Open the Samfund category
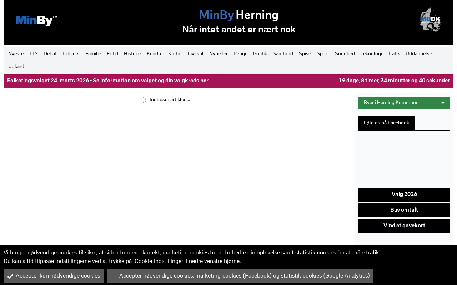Image resolution: width=457 pixels, height=285 pixels. click(283, 54)
